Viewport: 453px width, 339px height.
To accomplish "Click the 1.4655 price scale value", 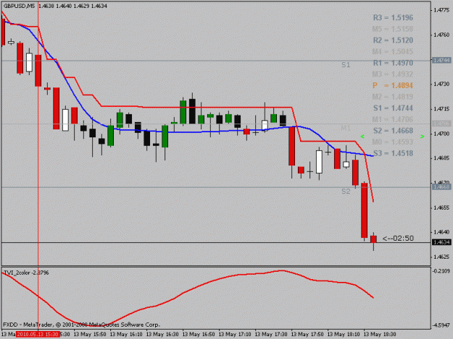I will 441,207.
